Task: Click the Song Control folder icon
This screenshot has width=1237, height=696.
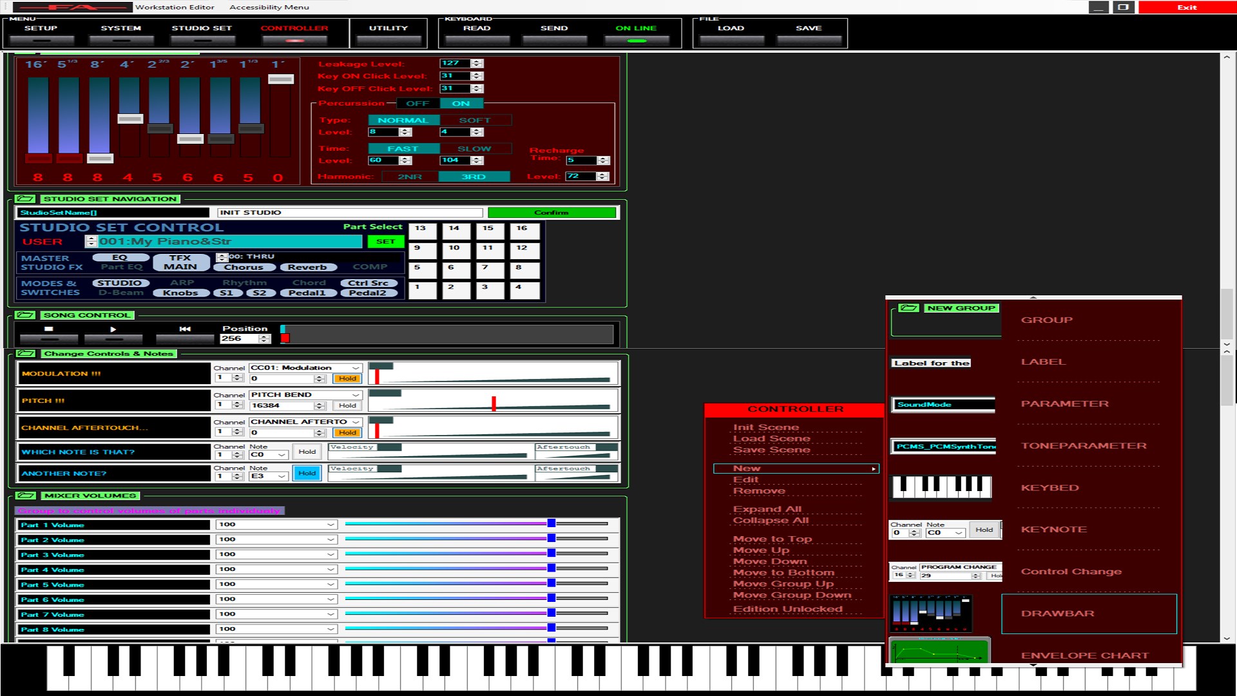Action: (25, 315)
